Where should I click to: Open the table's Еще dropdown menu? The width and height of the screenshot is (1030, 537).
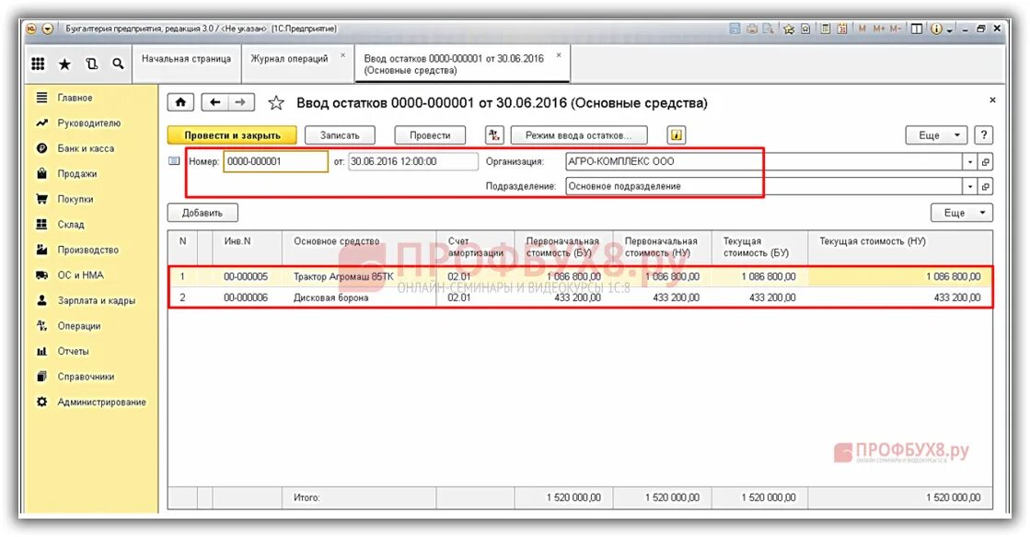[962, 213]
